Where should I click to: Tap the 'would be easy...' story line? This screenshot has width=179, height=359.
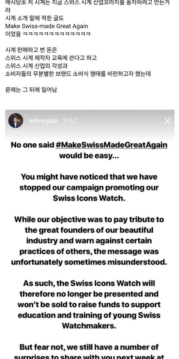[89, 156]
